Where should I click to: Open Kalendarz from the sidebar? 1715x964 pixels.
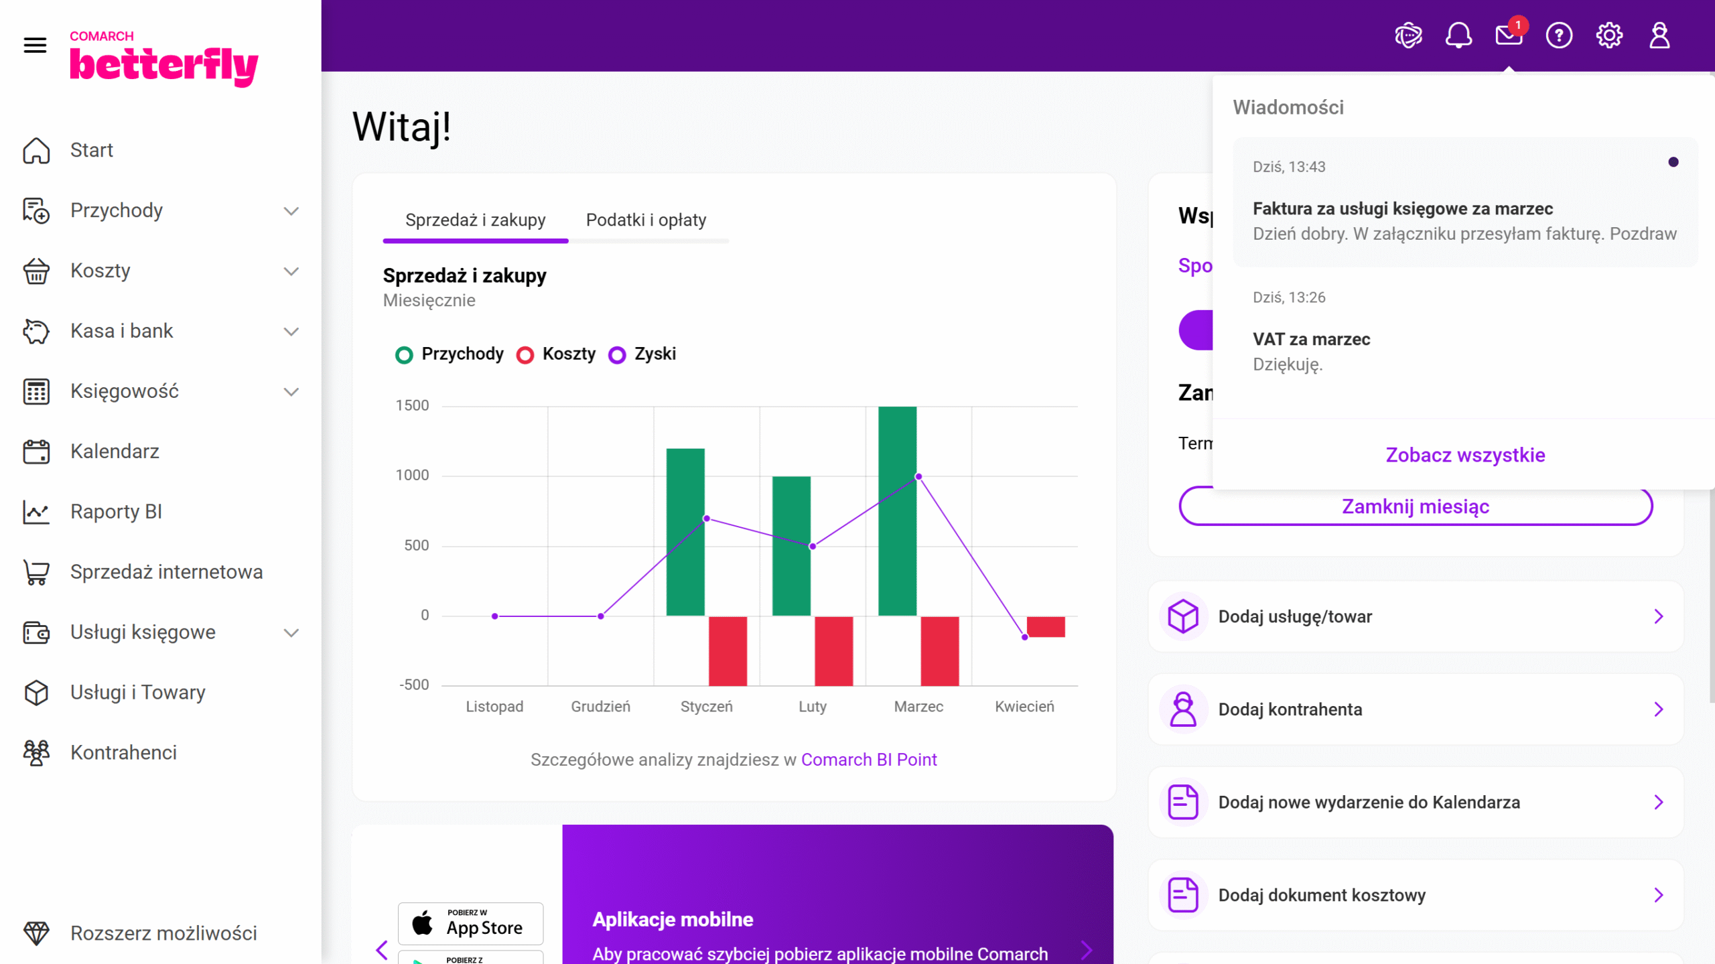tap(115, 452)
